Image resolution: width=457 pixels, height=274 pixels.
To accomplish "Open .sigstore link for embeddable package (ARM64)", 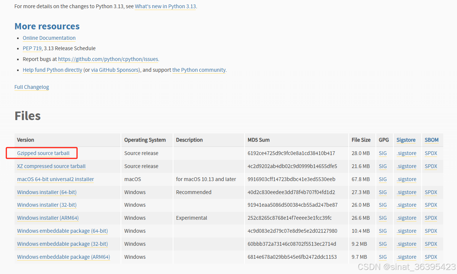I will 406,257.
